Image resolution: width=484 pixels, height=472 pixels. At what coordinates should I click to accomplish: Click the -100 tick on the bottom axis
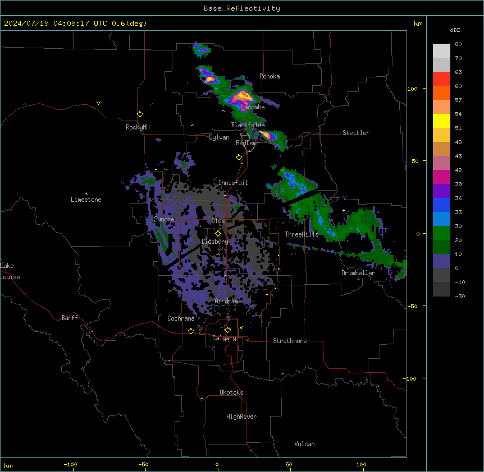(70, 464)
